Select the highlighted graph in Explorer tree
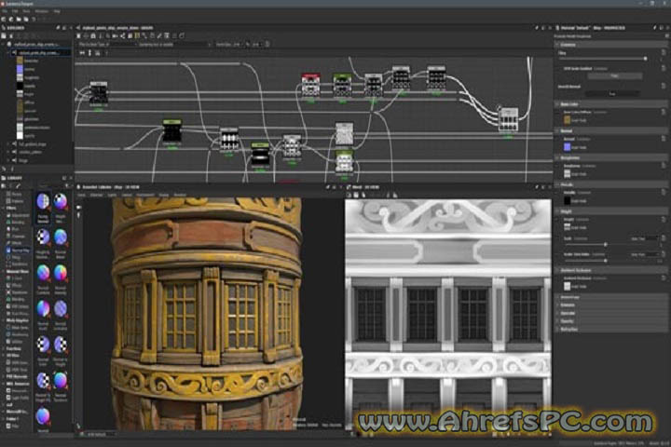The image size is (671, 447). 41,52
